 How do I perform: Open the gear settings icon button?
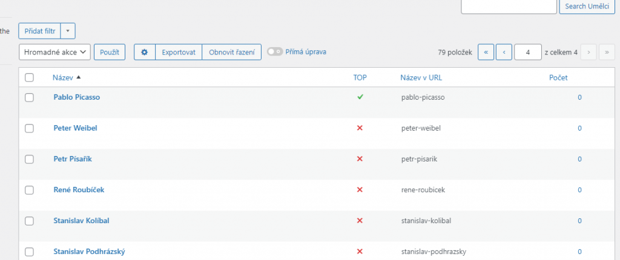point(145,52)
